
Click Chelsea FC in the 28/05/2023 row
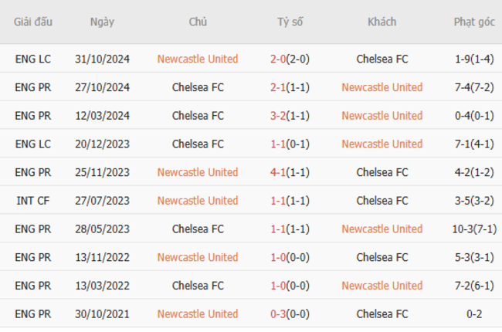coord(198,229)
